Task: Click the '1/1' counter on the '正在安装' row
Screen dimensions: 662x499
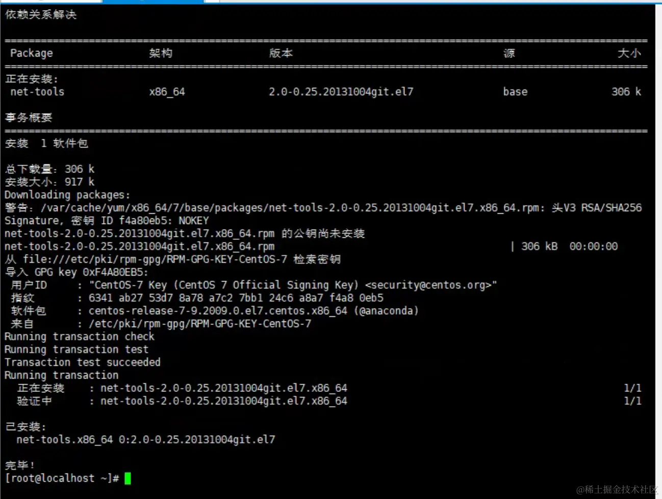Action: (632, 388)
